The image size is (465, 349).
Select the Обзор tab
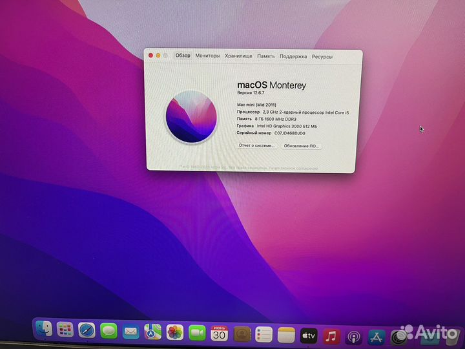pyautogui.click(x=183, y=56)
